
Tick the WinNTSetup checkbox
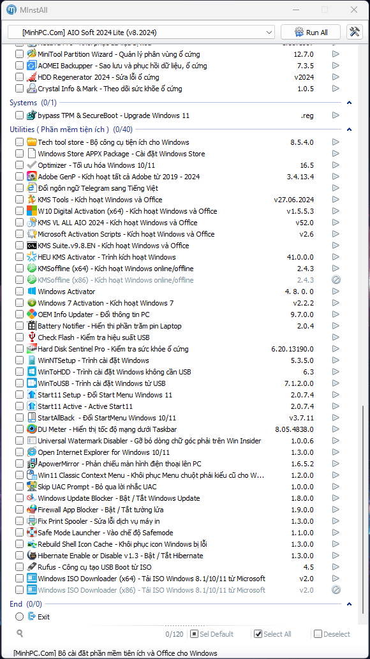coord(19,360)
